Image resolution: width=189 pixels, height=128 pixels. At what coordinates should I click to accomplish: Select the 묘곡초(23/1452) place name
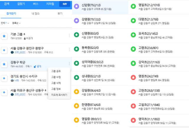148,34
